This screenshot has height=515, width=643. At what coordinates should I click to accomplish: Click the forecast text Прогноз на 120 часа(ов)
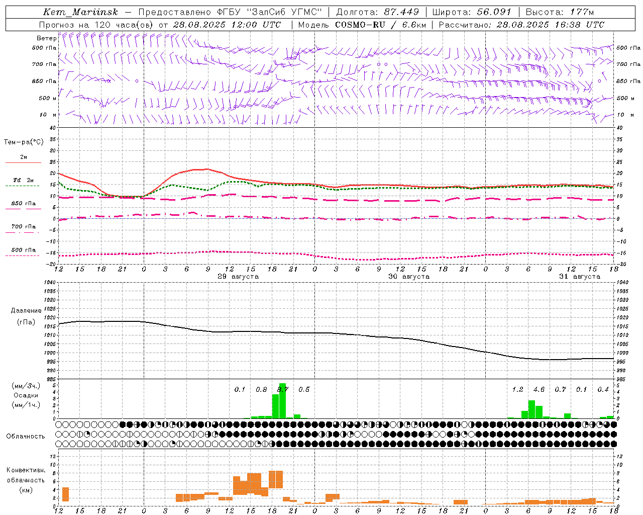[97, 25]
